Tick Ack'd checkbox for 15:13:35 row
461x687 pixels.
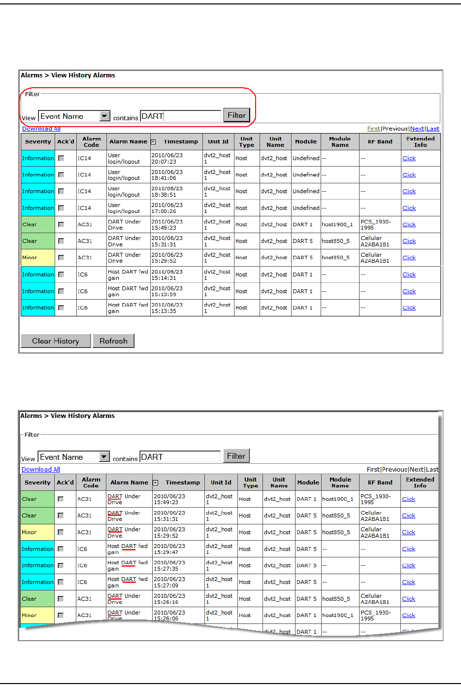click(x=61, y=308)
